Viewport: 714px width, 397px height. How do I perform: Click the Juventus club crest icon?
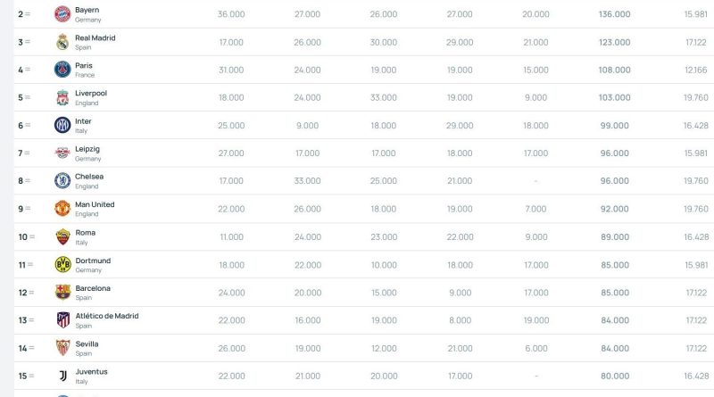coord(62,376)
